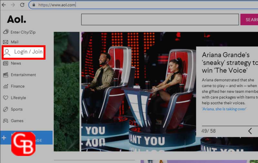Click the browser back arrow

4,5
